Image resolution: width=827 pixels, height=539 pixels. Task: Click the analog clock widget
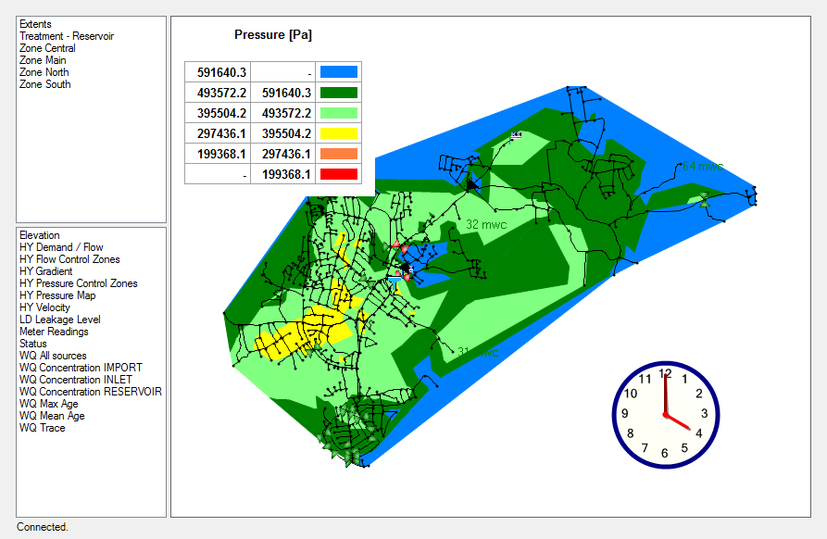[x=665, y=414]
